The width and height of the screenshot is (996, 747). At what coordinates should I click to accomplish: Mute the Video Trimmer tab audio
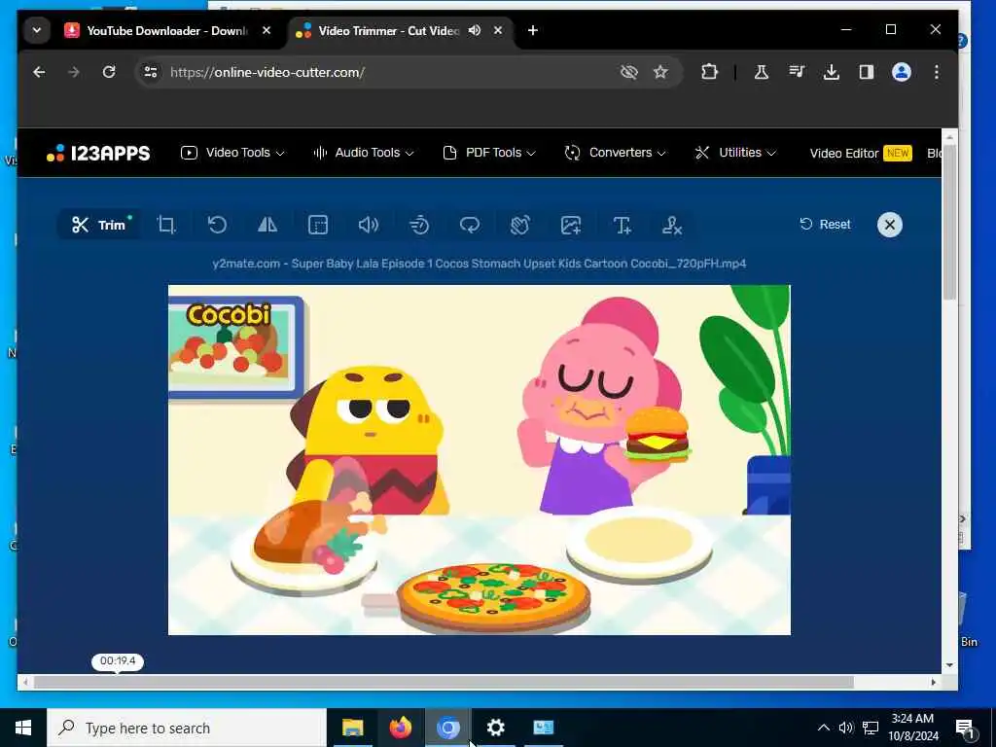(x=475, y=30)
